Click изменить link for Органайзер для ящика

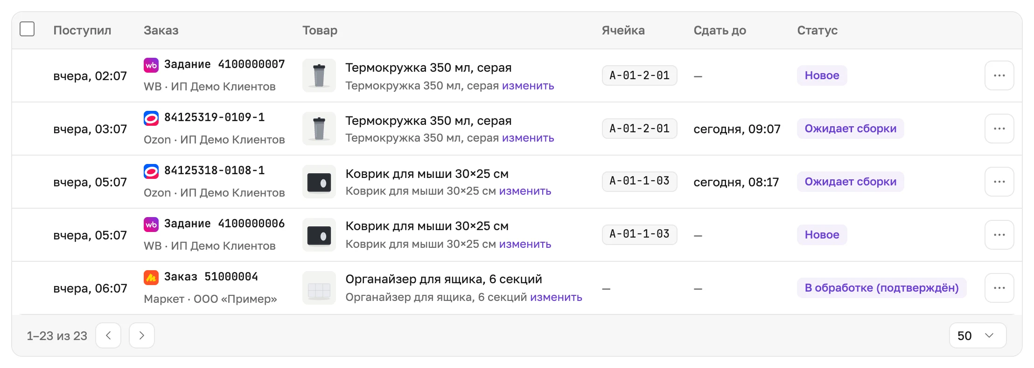point(556,297)
